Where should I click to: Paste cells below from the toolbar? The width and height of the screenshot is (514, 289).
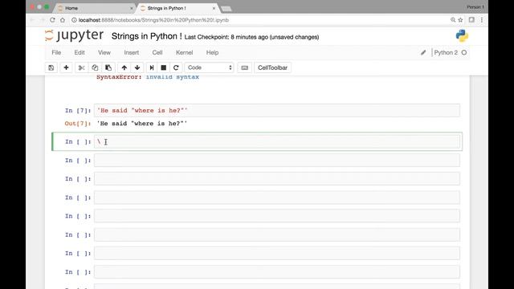(x=108, y=67)
